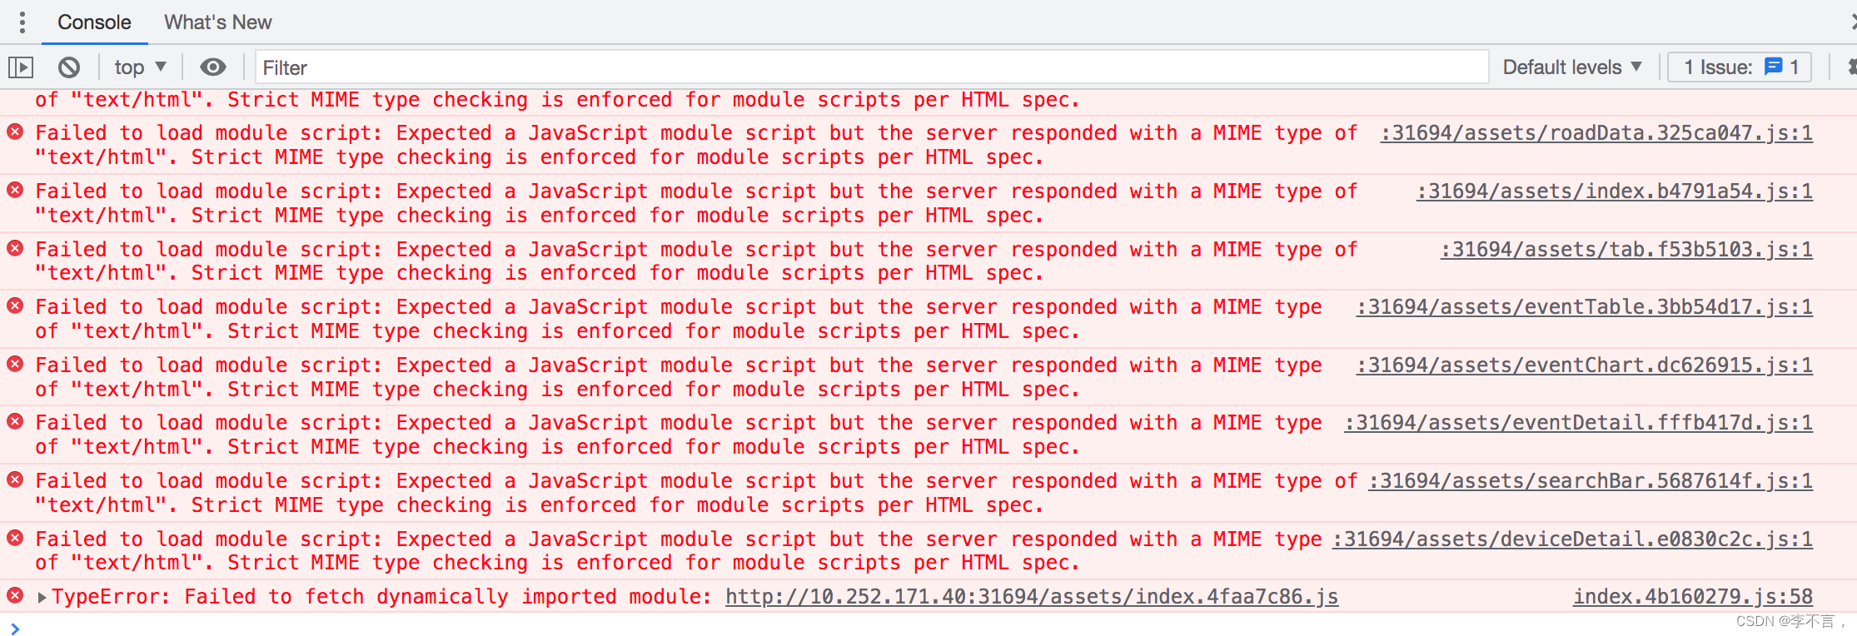Screen dimensions: 1857x636
Task: Click error icon on TypeError row
Action: click(x=15, y=595)
